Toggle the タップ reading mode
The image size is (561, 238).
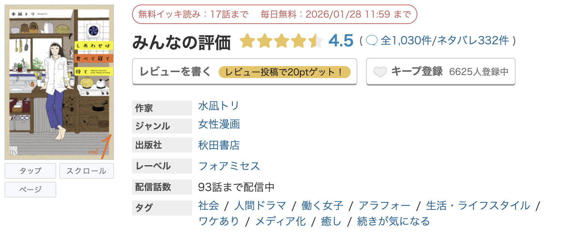pos(30,171)
